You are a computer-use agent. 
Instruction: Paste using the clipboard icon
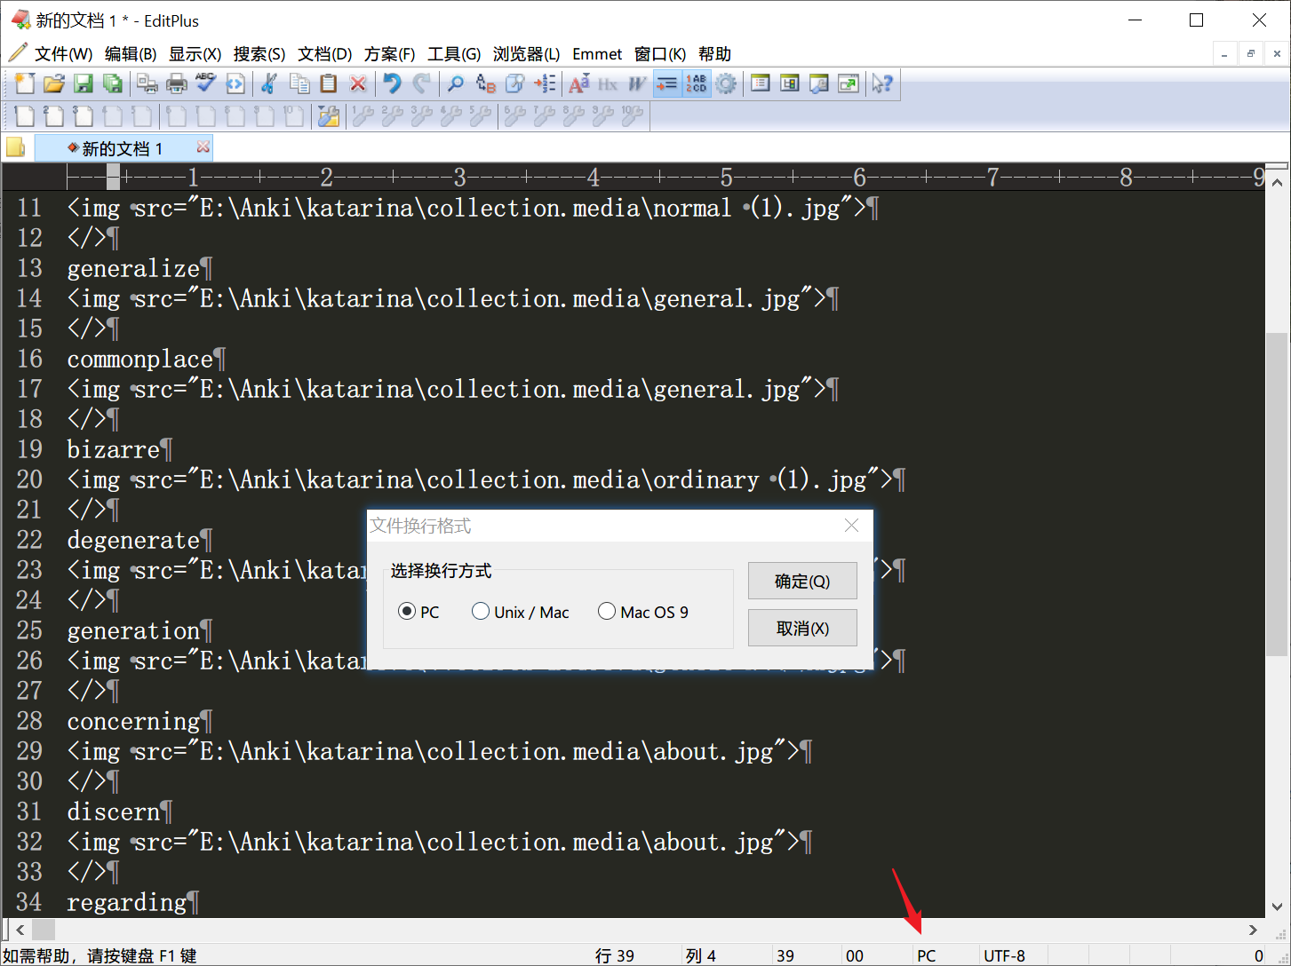(x=329, y=83)
